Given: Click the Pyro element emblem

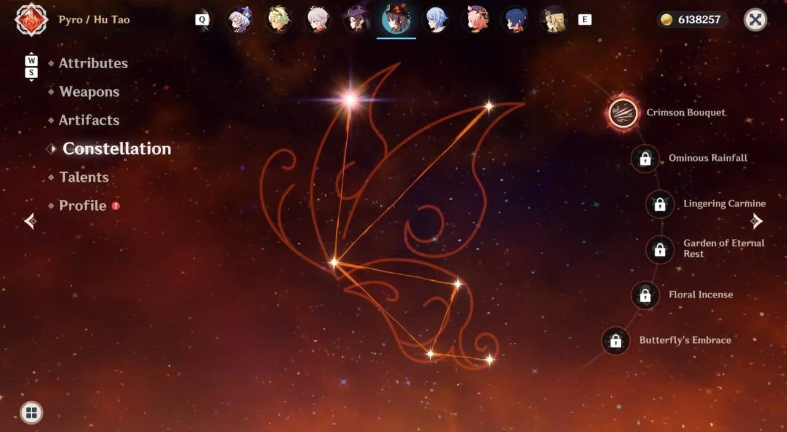Looking at the screenshot, I should tap(31, 20).
